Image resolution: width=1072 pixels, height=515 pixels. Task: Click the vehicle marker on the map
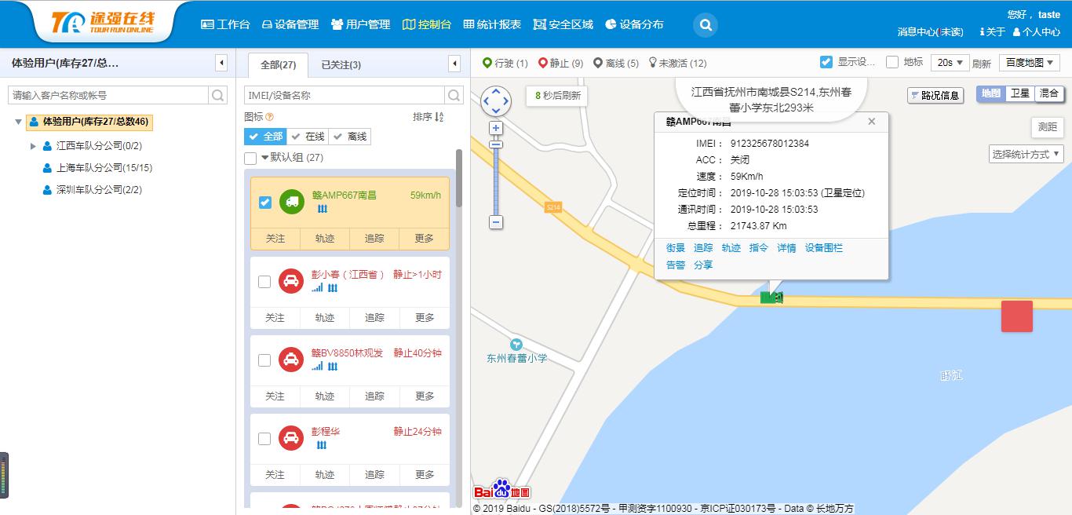[x=771, y=298]
